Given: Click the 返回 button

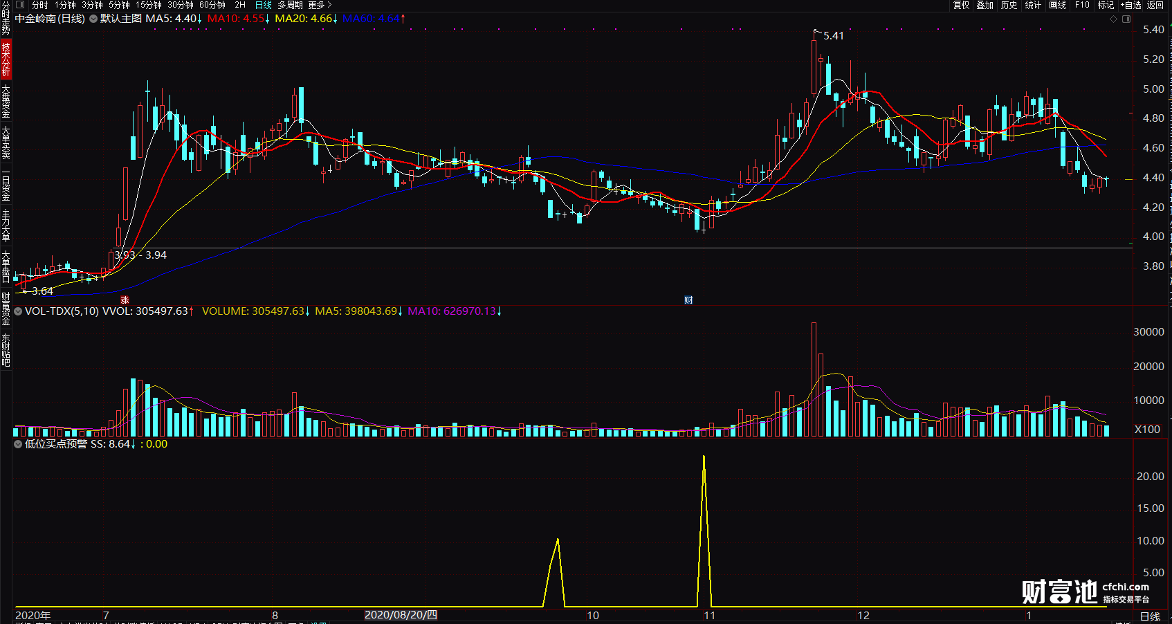Looking at the screenshot, I should (1155, 5).
